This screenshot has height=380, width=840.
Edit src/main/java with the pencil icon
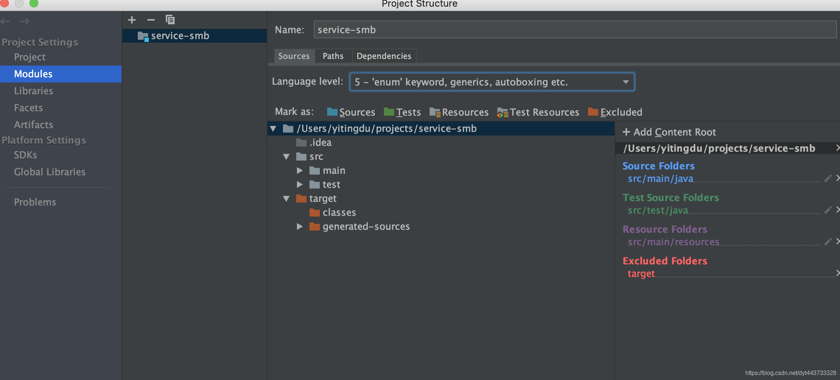click(828, 178)
